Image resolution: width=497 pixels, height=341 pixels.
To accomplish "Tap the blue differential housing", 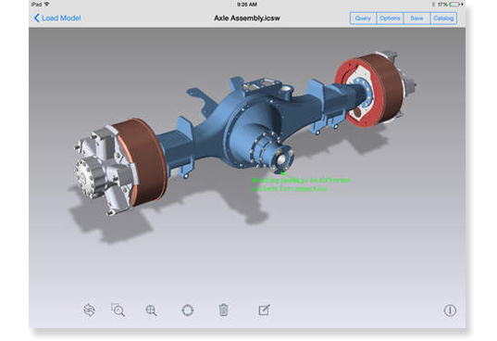I will coord(251,127).
